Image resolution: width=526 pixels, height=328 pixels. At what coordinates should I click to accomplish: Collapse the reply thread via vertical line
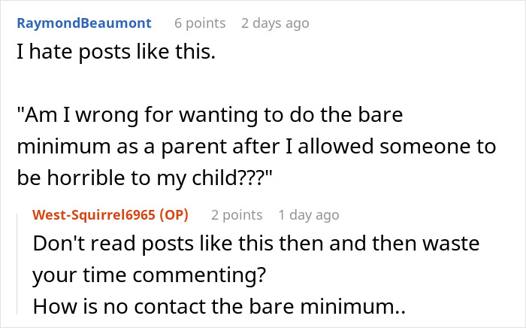click(17, 264)
